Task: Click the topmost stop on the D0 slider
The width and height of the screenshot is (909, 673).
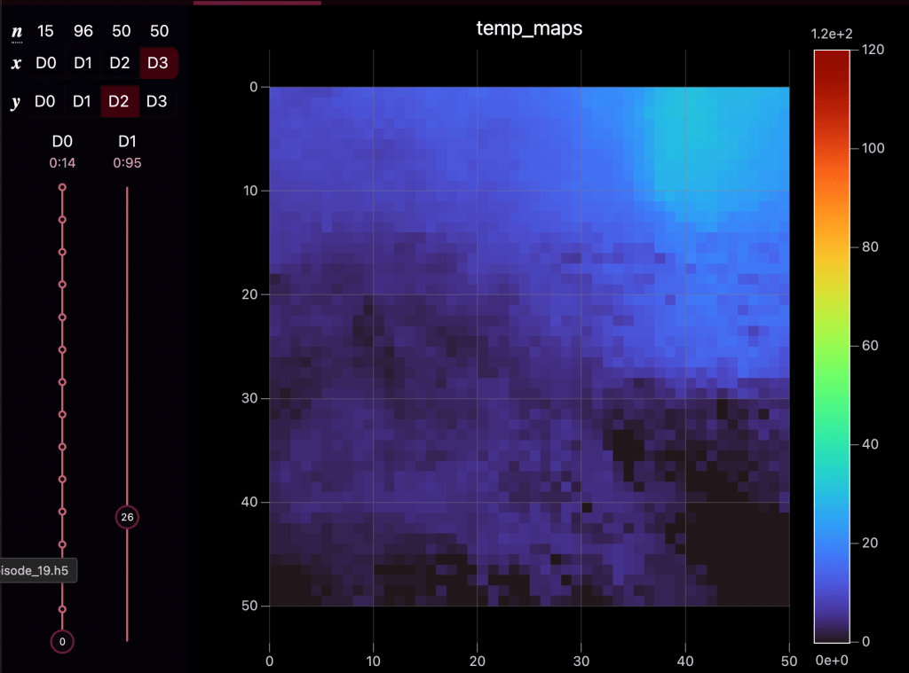Action: (62, 187)
